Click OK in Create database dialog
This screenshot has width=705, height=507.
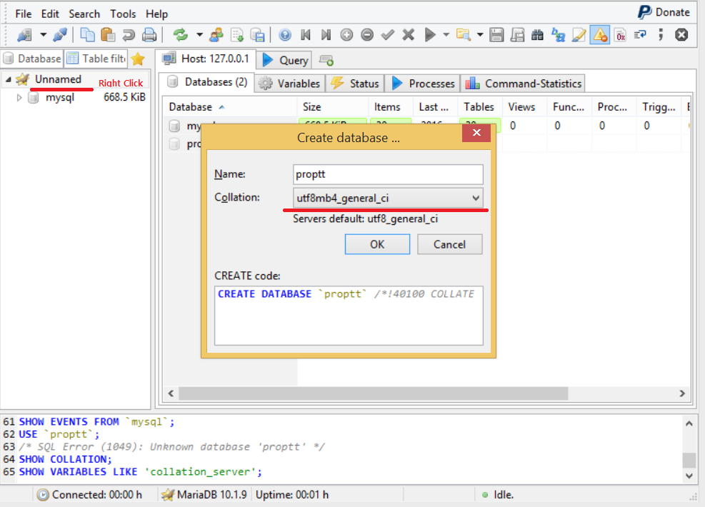coord(377,244)
